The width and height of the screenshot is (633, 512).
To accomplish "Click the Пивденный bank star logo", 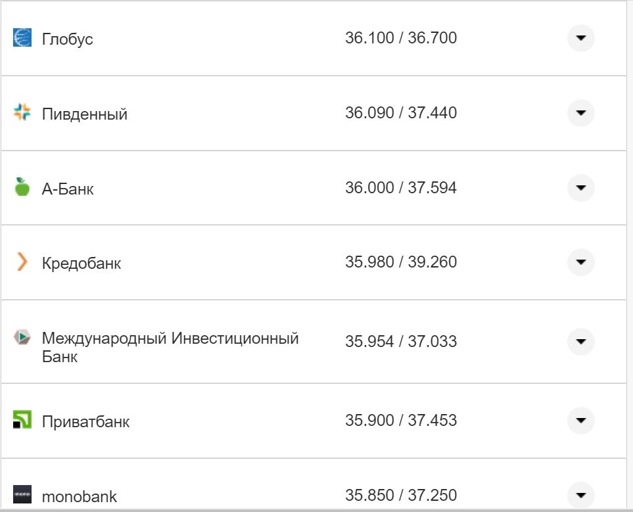I will coord(21,112).
